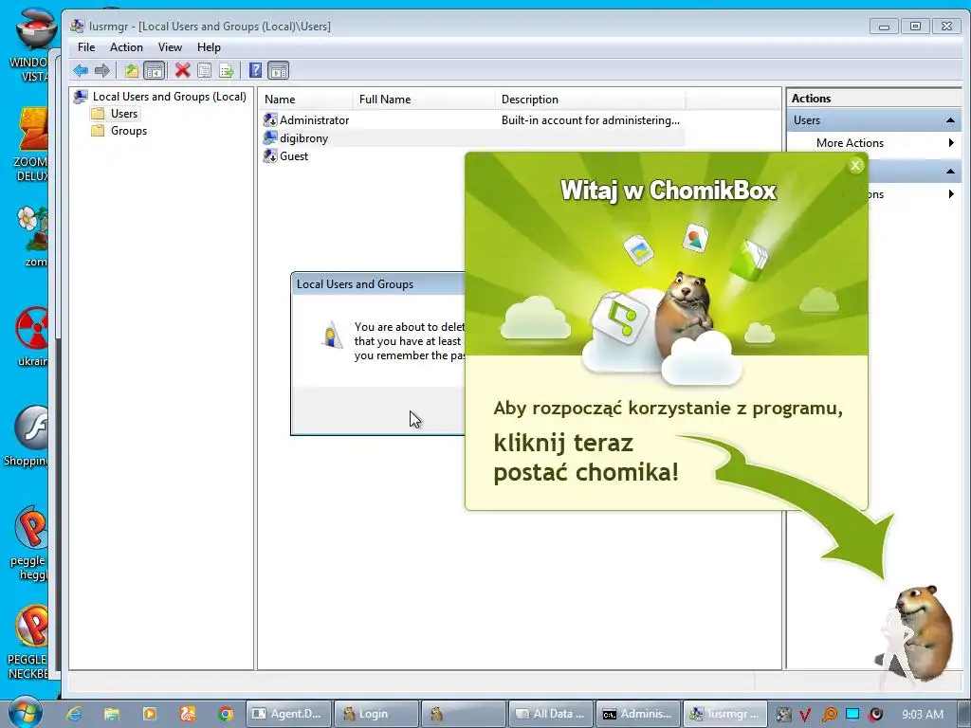Launch Internet Explorer from taskbar
This screenshot has height=728, width=971.
point(74,714)
